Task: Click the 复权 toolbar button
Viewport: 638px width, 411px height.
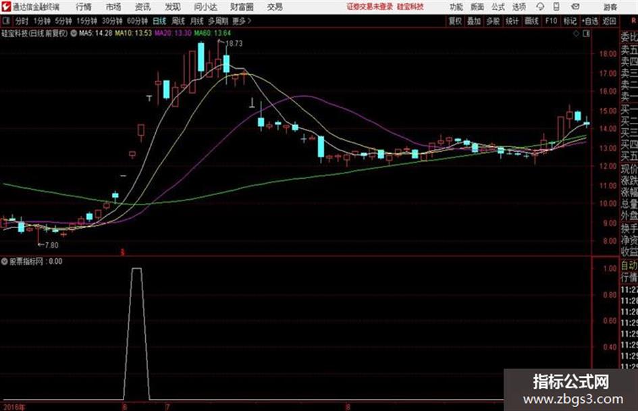Action: click(x=455, y=21)
